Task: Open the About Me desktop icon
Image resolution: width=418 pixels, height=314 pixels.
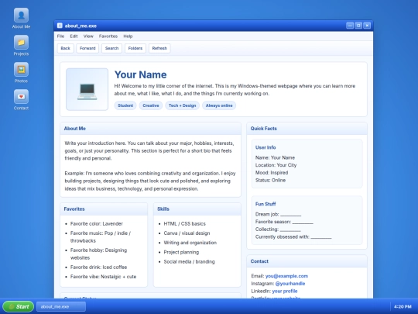Action: [21, 18]
